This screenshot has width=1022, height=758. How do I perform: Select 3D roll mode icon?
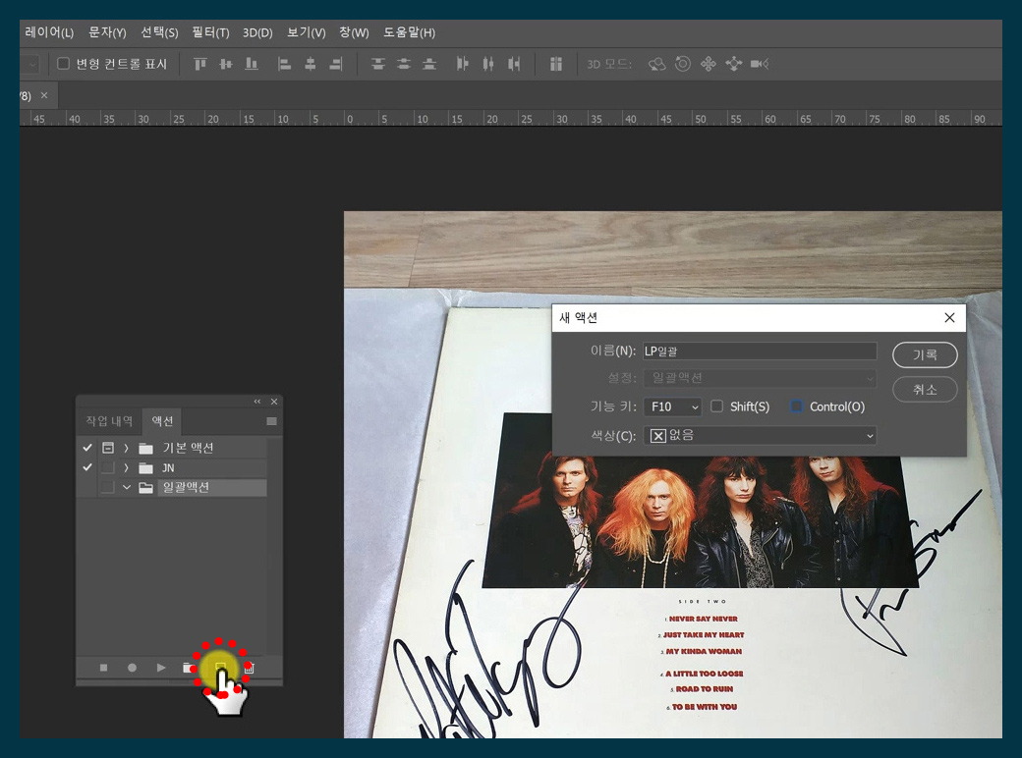682,64
